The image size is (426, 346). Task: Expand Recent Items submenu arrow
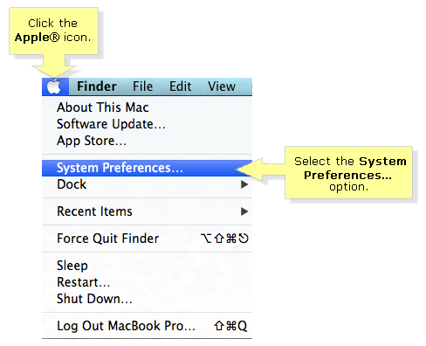(244, 211)
